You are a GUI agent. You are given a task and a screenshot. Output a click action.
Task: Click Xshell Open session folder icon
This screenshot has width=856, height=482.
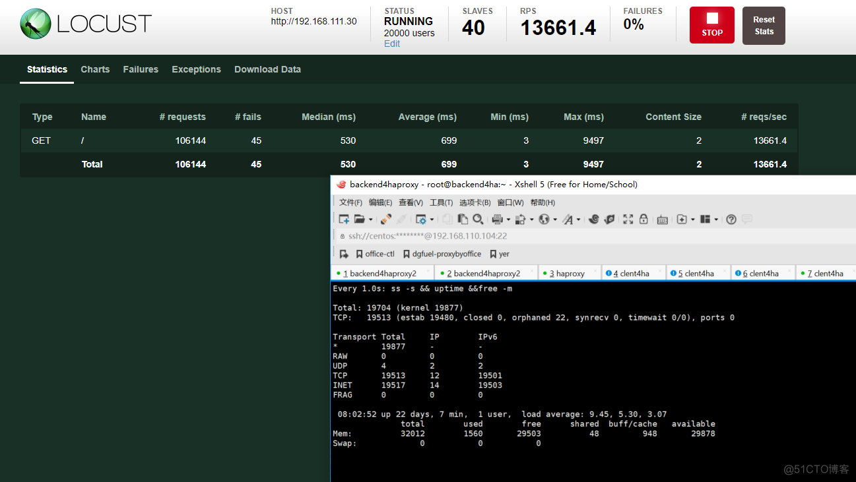(x=360, y=220)
